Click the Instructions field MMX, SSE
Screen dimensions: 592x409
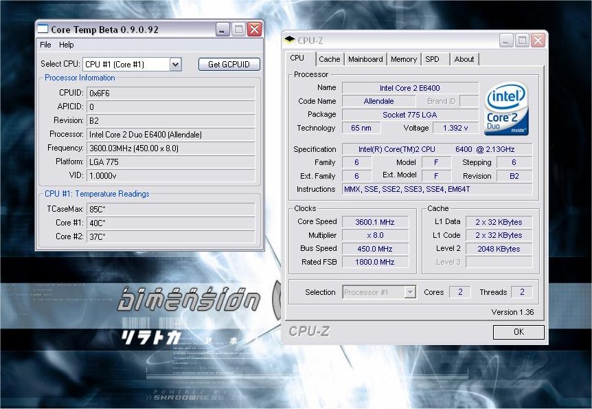click(x=437, y=189)
